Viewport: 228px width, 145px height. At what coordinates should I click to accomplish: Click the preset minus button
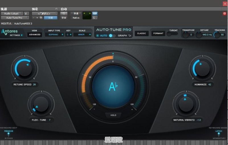point(34,18)
